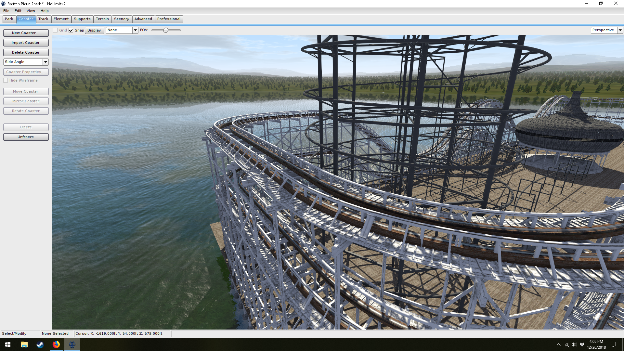Open Steam from the taskbar
Image resolution: width=624 pixels, height=351 pixels.
(40, 344)
